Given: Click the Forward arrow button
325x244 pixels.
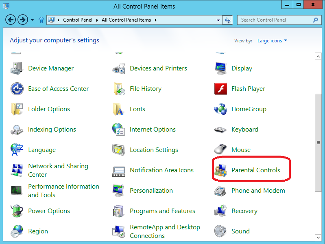Looking at the screenshot, I should (x=23, y=20).
